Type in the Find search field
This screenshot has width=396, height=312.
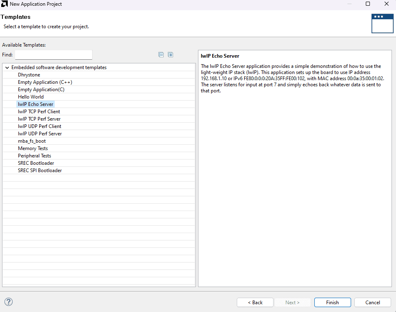[x=53, y=55]
